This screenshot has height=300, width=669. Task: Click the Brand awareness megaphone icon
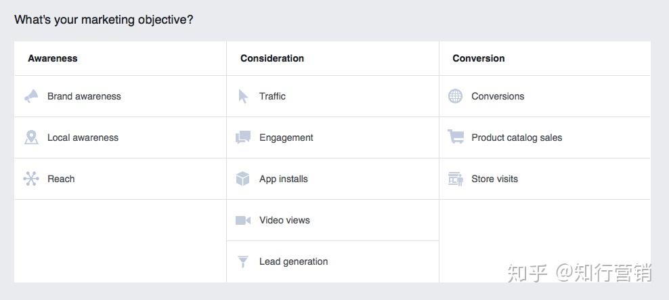click(31, 96)
